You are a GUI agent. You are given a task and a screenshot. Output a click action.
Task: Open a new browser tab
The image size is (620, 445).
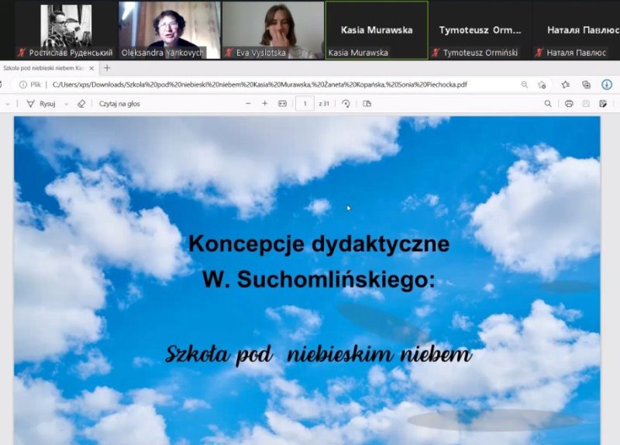click(107, 68)
